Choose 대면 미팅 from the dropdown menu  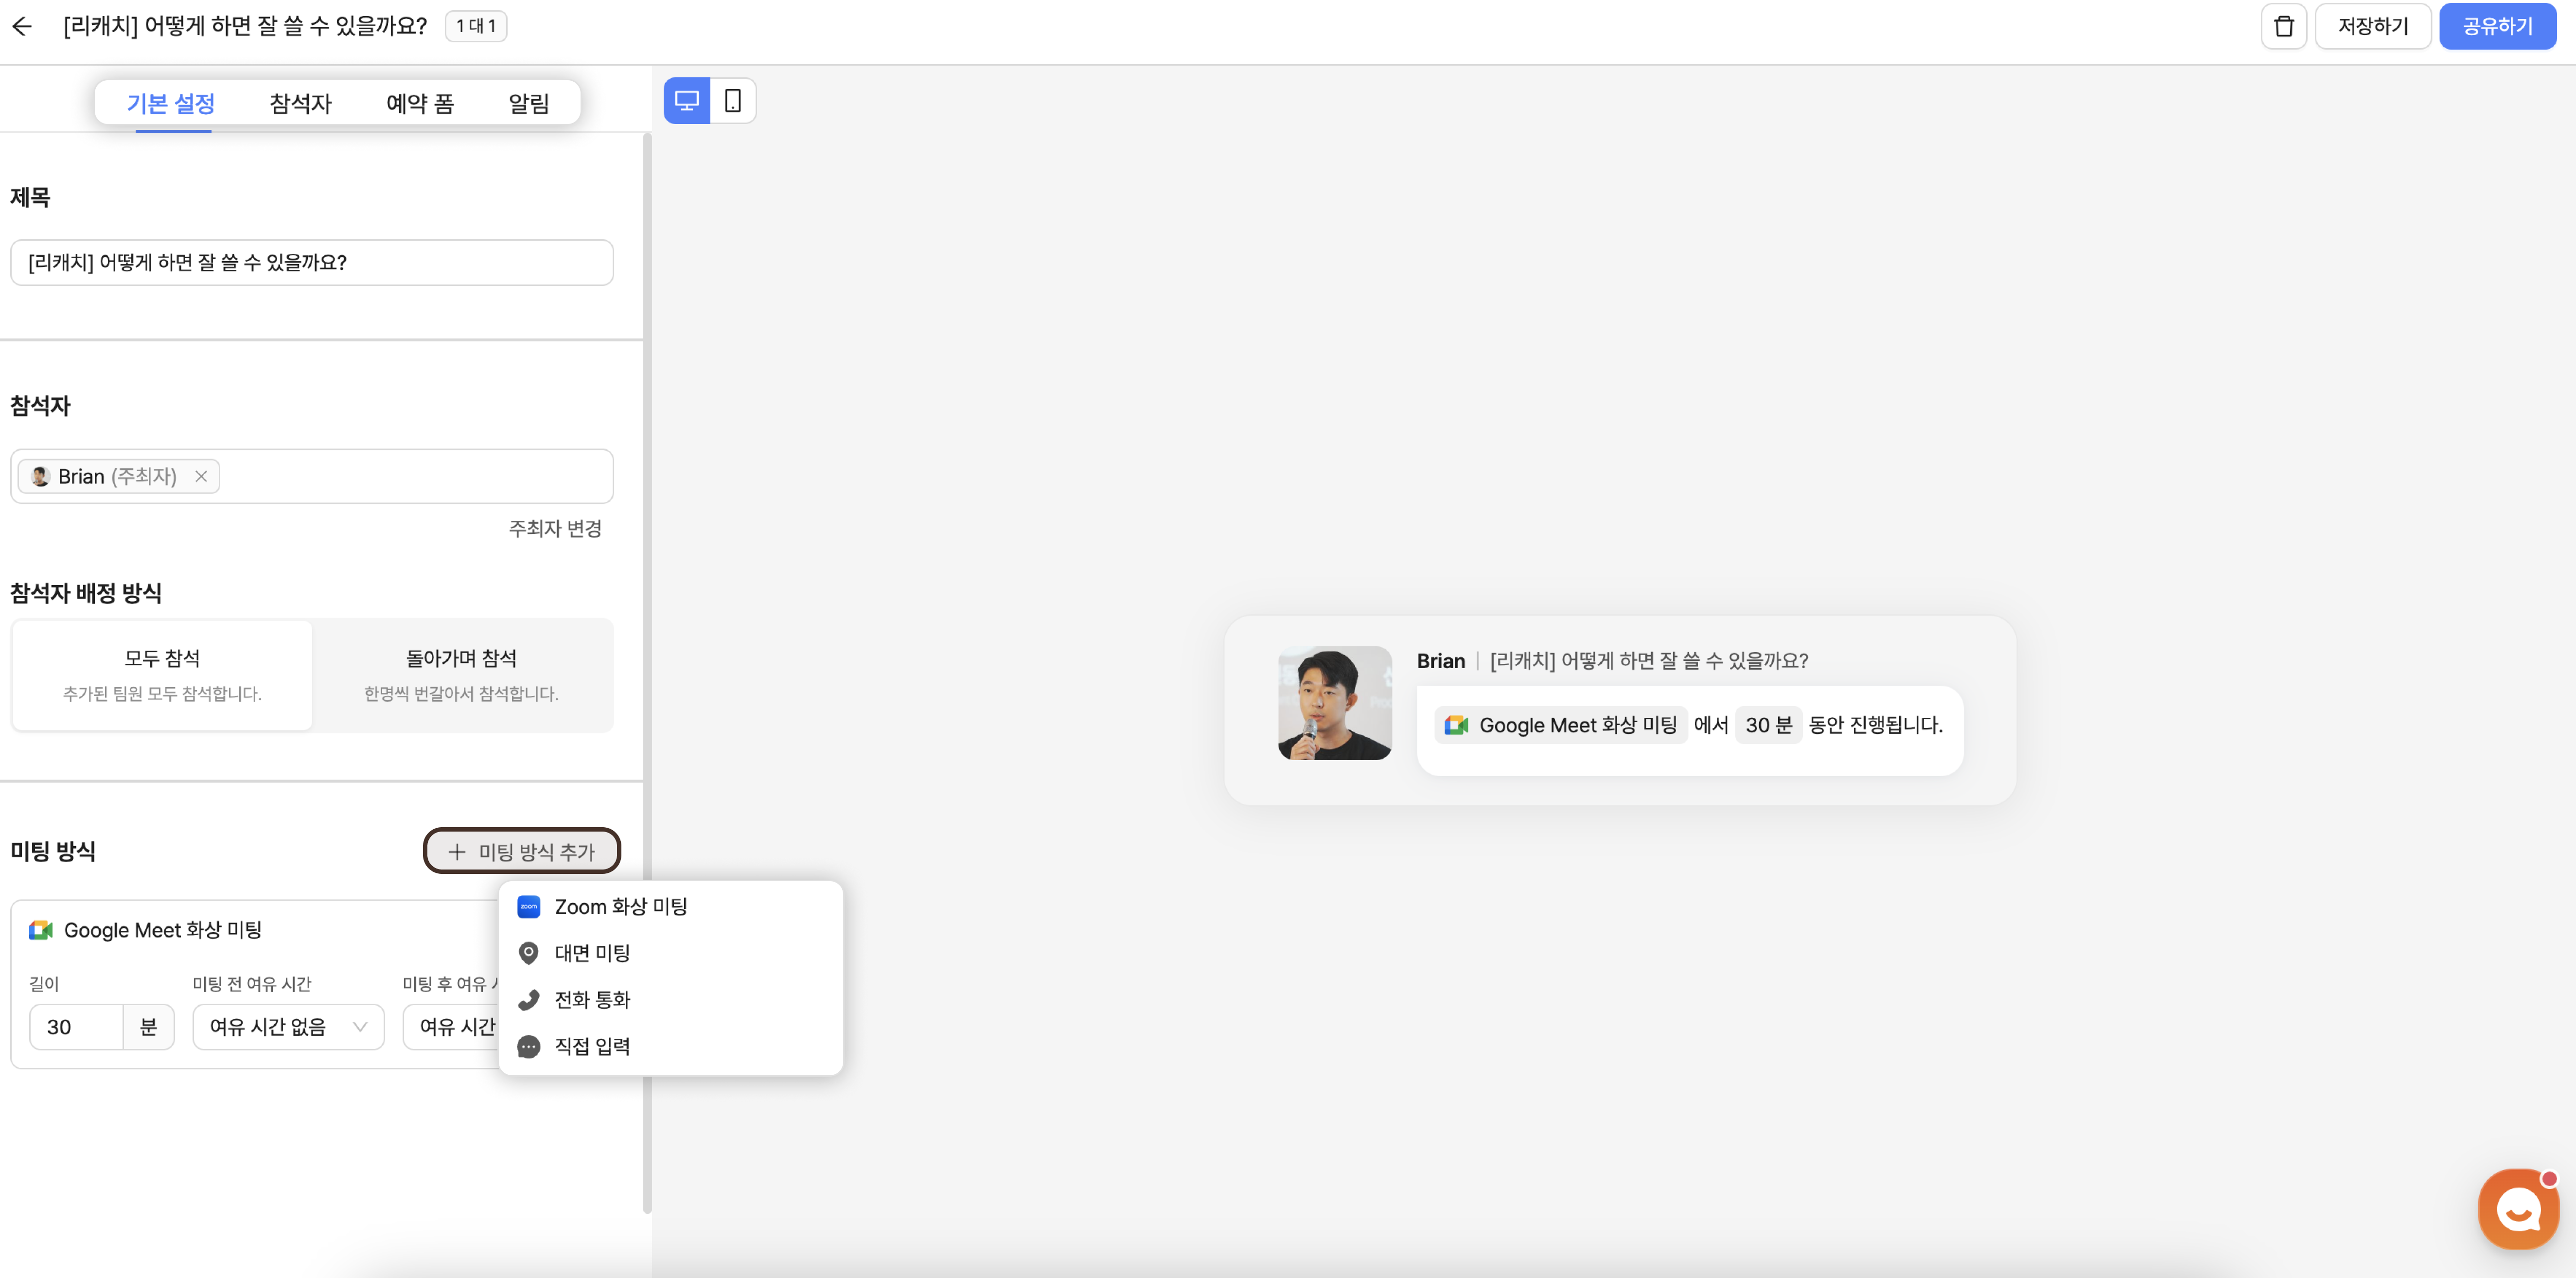(x=592, y=953)
